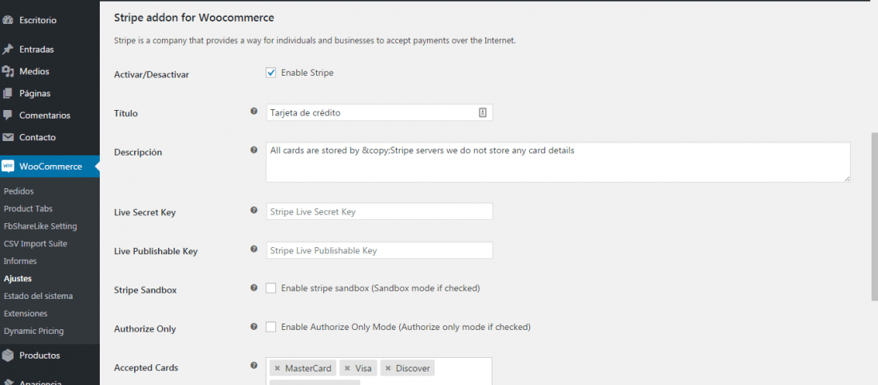The width and height of the screenshot is (878, 385).
Task: Open Extensiones submenu link
Action: point(26,313)
